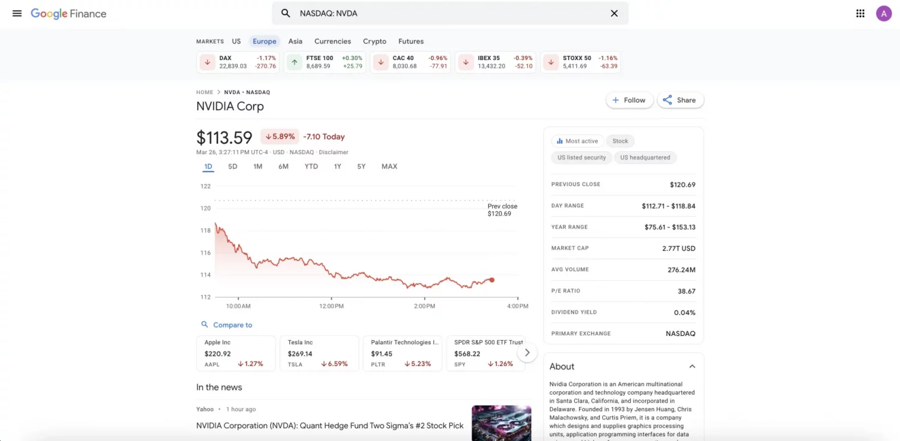Open SPDR S&P 500 ETF card
This screenshot has width=900, height=441.
pyautogui.click(x=486, y=353)
